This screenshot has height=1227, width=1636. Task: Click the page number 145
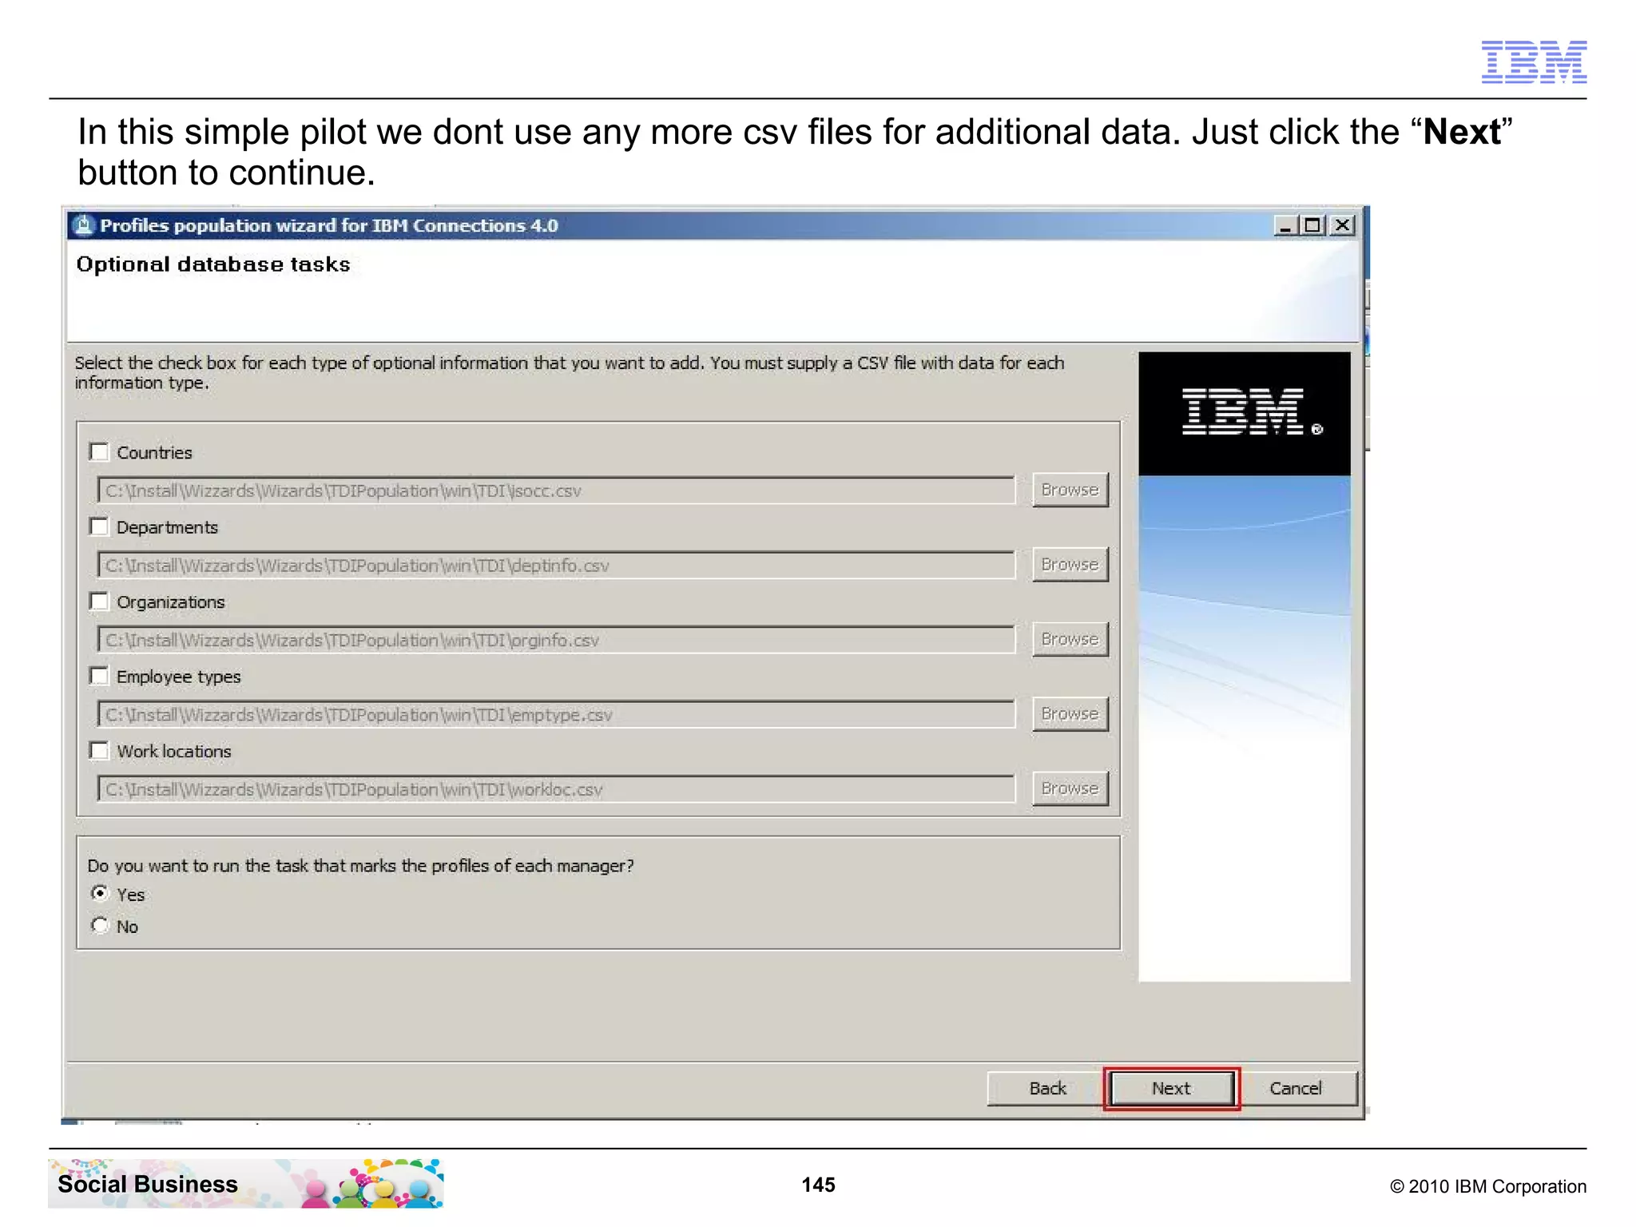pos(818,1185)
